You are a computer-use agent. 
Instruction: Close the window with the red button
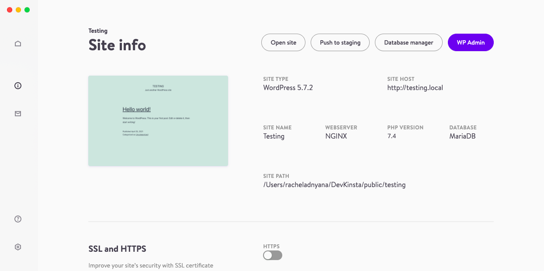[x=10, y=10]
